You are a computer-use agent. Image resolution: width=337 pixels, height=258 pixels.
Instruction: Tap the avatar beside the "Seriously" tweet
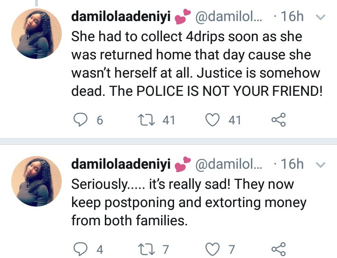point(37,181)
